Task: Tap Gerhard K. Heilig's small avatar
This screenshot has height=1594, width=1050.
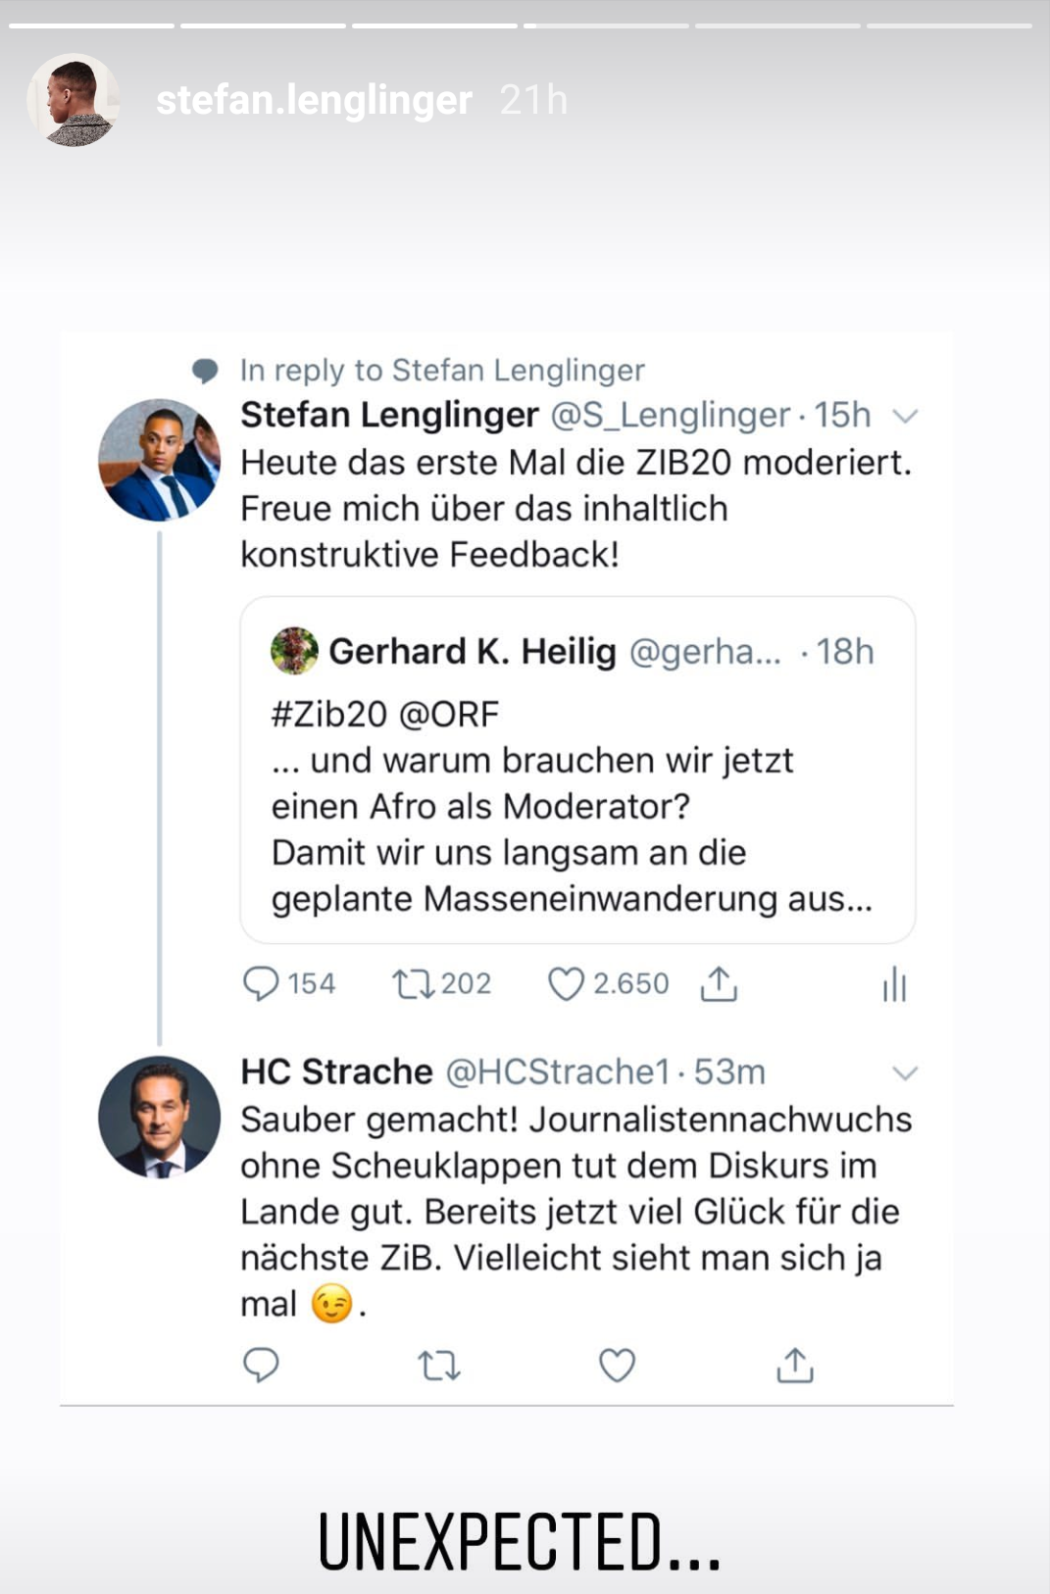Action: 294,651
